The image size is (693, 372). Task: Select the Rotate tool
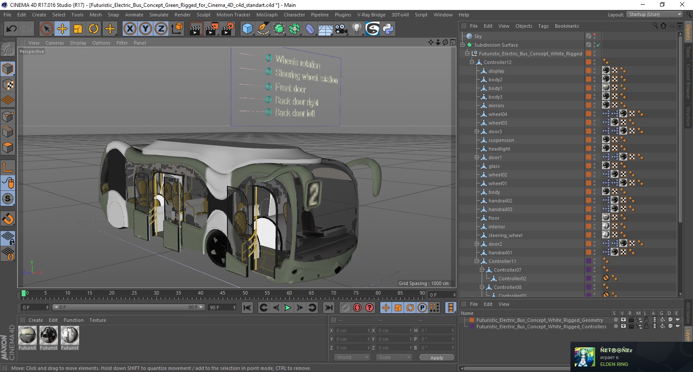[x=94, y=29]
